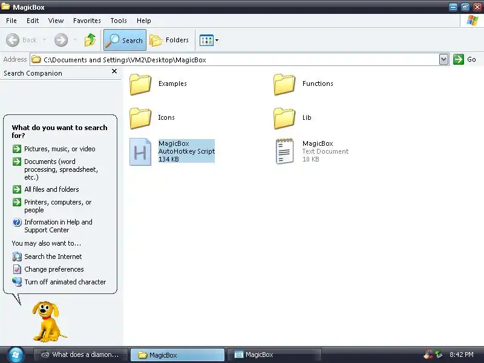Open Information in Help and Support Center
This screenshot has width=484, height=363.
[x=58, y=226]
